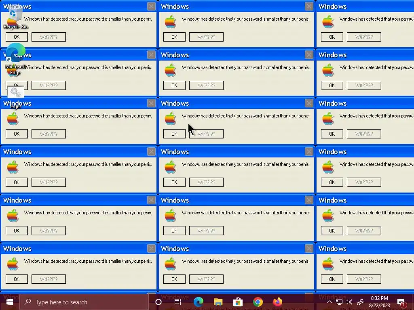Open Microsoft Store from the taskbar
Image resolution: width=414 pixels, height=310 pixels.
click(x=238, y=302)
